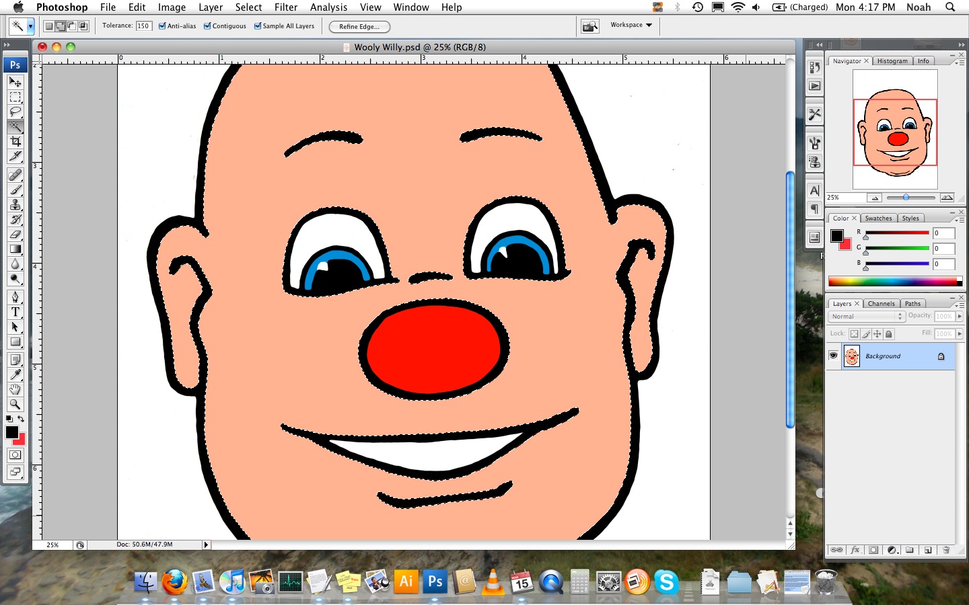The height and width of the screenshot is (605, 969).
Task: Open the Paragraph panel icon
Action: [x=814, y=209]
